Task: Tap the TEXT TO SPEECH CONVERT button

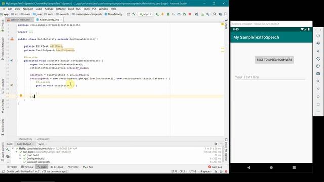Action: pyautogui.click(x=274, y=60)
